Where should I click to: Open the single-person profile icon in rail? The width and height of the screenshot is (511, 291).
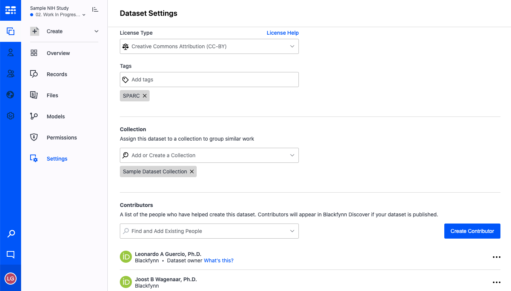pyautogui.click(x=11, y=53)
